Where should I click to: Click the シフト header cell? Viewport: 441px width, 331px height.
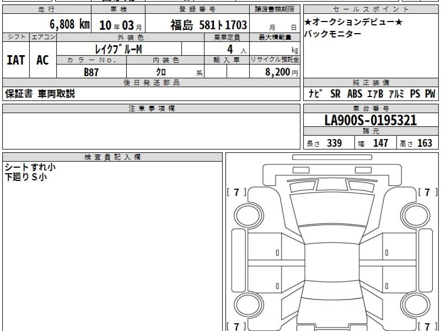[16, 37]
